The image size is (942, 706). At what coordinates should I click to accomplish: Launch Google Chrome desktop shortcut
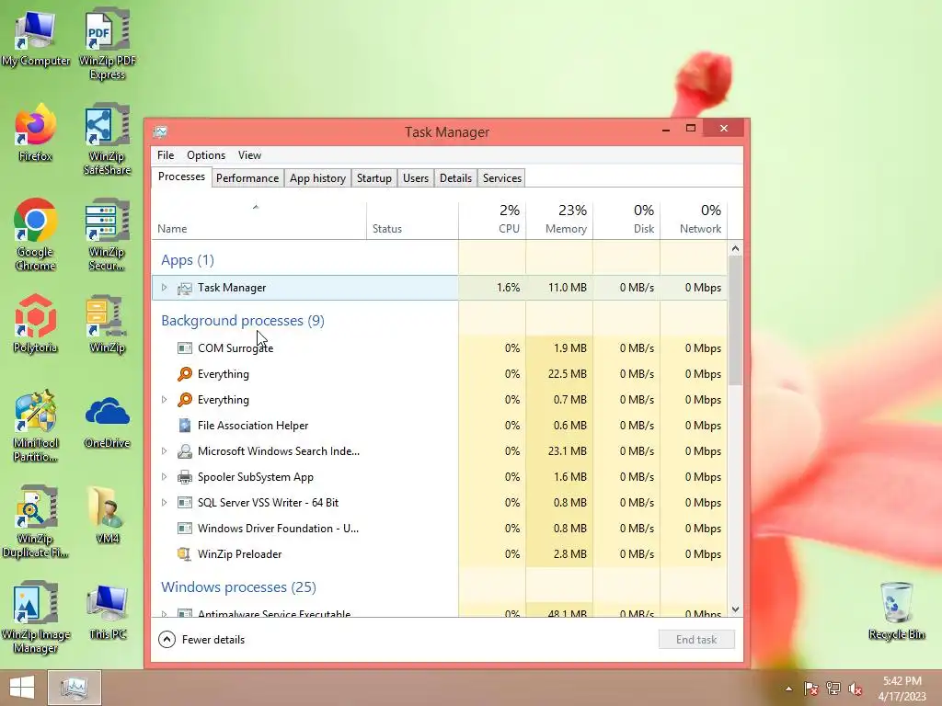(36, 234)
